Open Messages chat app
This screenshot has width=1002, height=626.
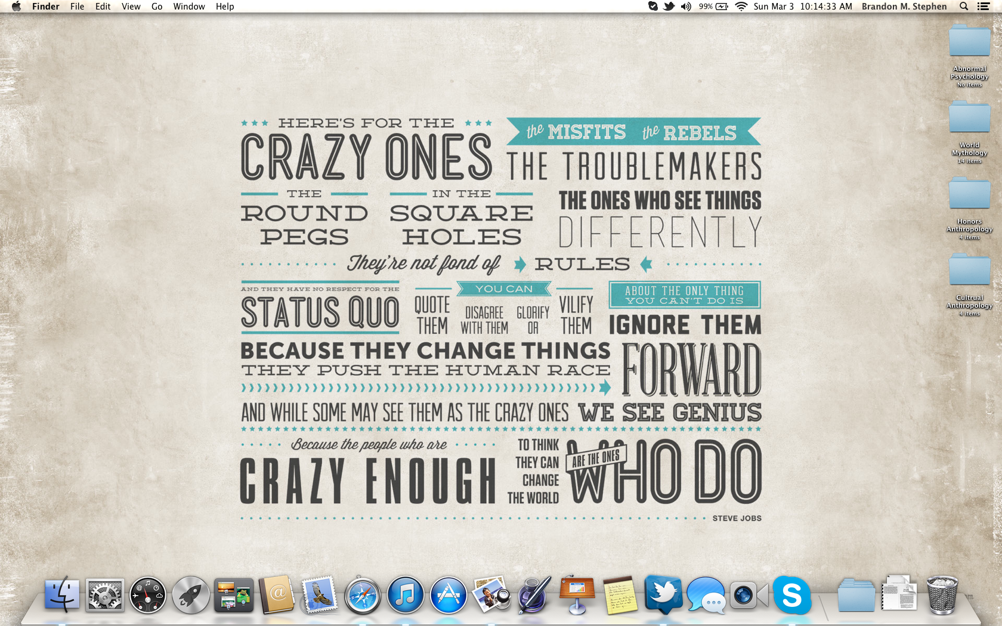pyautogui.click(x=706, y=595)
